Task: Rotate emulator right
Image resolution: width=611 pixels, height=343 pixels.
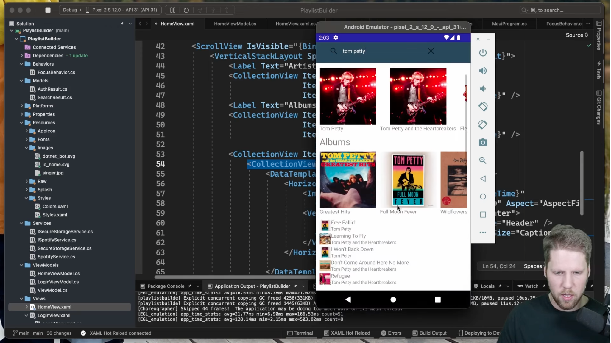Action: (x=483, y=124)
